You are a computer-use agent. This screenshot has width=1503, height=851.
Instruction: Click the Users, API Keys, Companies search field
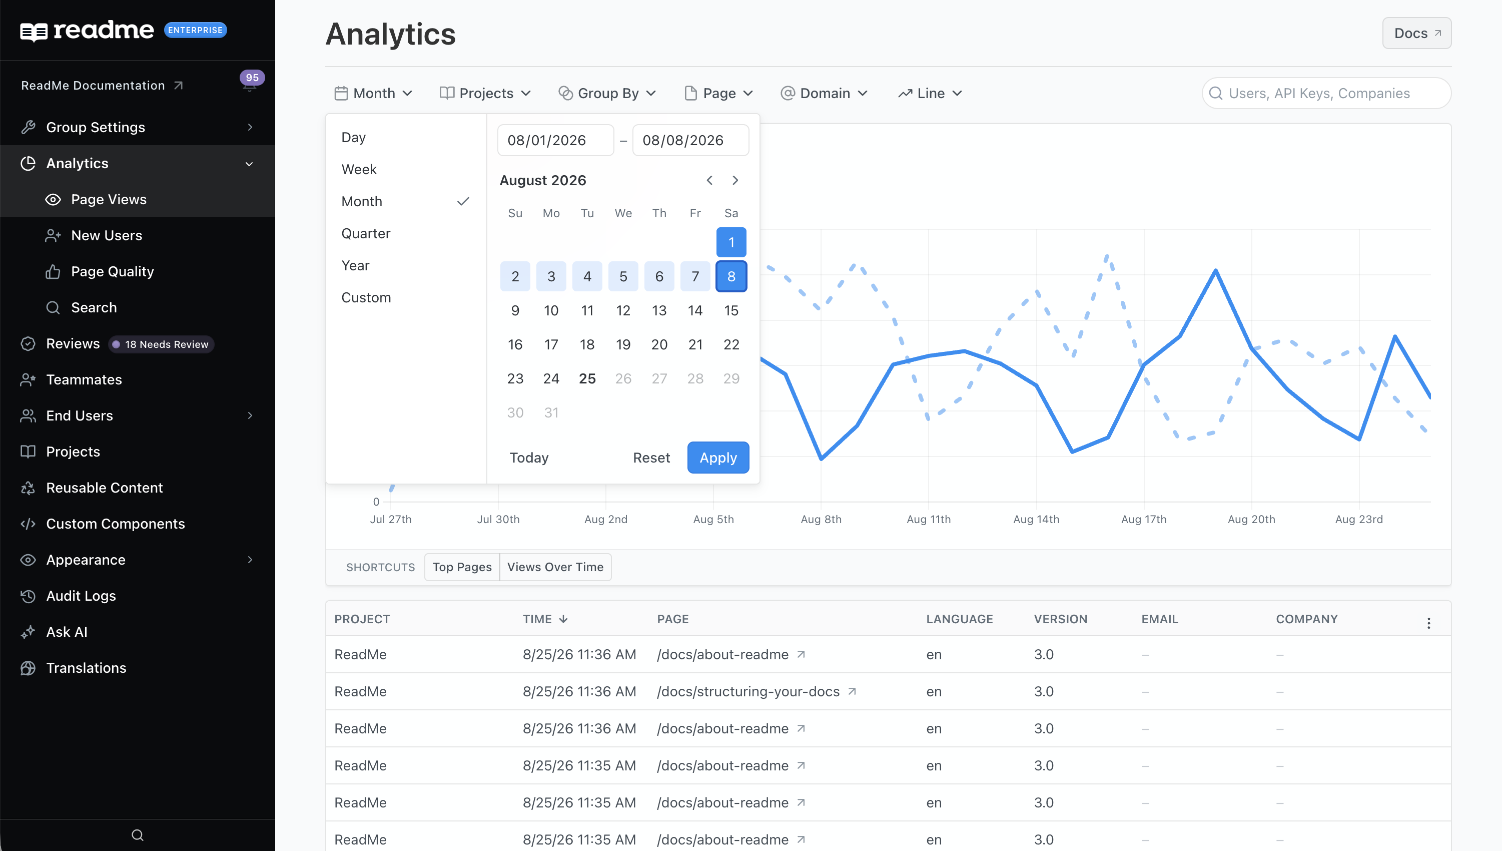1326,94
